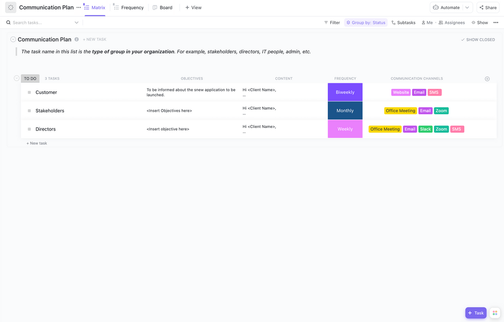Click the Share button
Image resolution: width=504 pixels, height=322 pixels.
click(488, 8)
